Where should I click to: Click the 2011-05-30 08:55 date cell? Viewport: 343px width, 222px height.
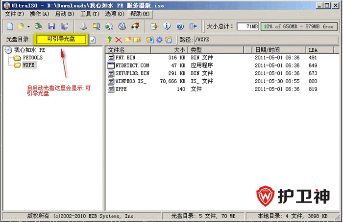pyautogui.click(x=277, y=81)
